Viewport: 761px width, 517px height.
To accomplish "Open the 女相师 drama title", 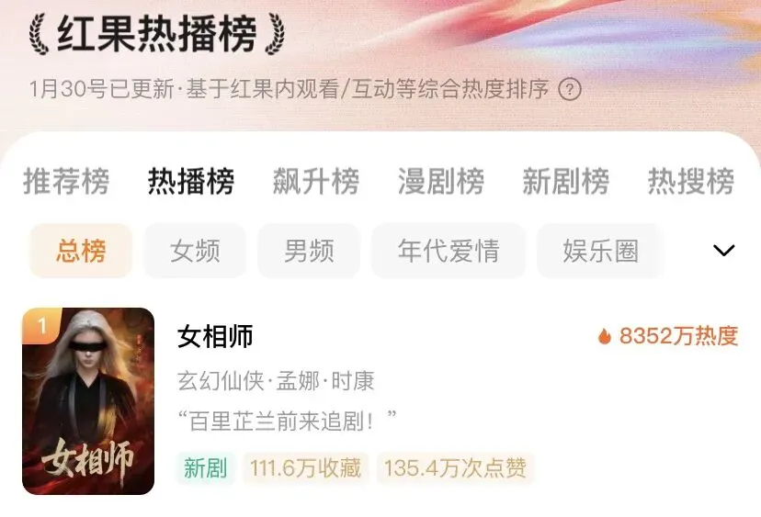I will (x=215, y=336).
